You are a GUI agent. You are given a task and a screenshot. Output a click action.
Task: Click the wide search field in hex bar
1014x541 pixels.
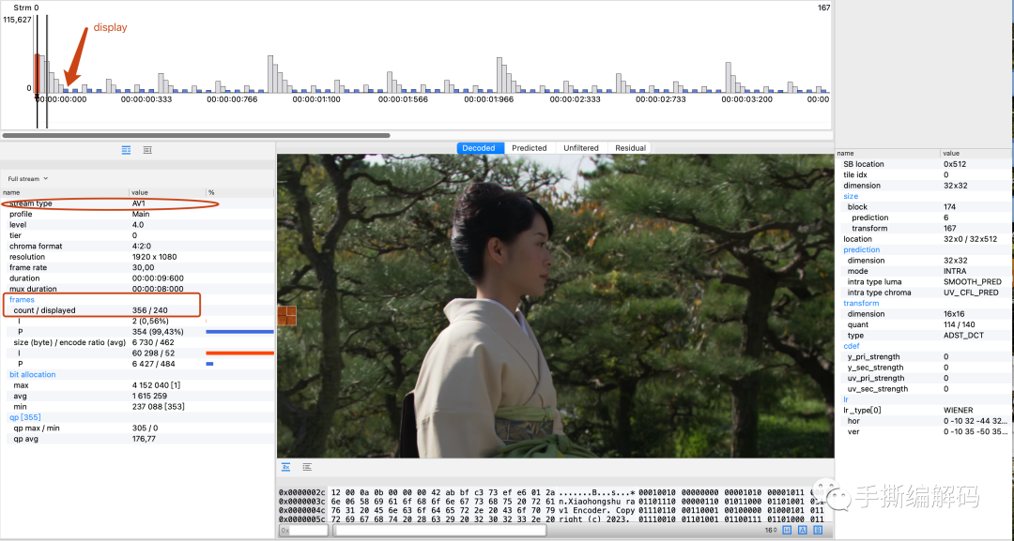point(545,531)
